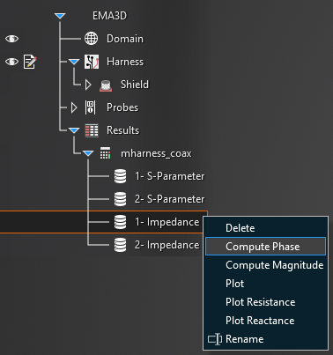
Task: Toggle visibility eye for Harness
Action: click(x=11, y=62)
